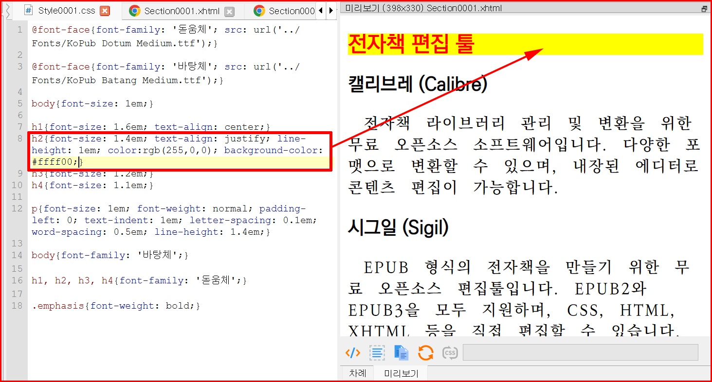This screenshot has width=712, height=382.
Task: Click the copy preview content icon
Action: [x=402, y=353]
